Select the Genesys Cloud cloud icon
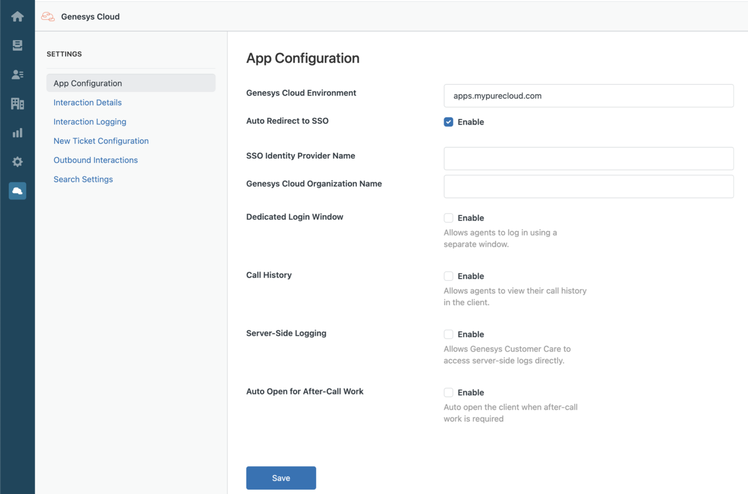 point(18,191)
